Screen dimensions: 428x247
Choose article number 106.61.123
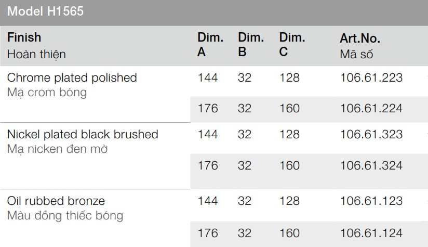[x=371, y=201]
